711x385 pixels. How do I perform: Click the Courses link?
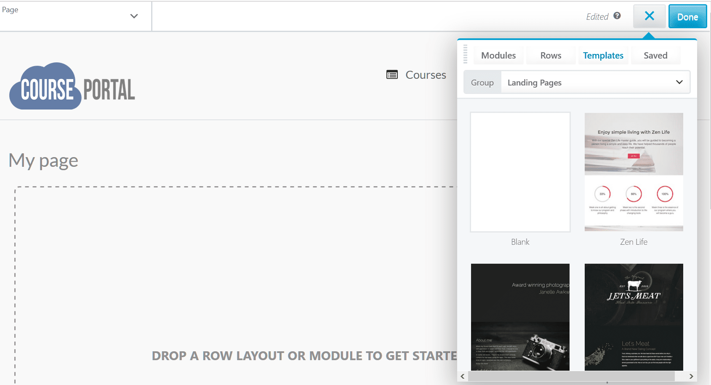pyautogui.click(x=426, y=75)
